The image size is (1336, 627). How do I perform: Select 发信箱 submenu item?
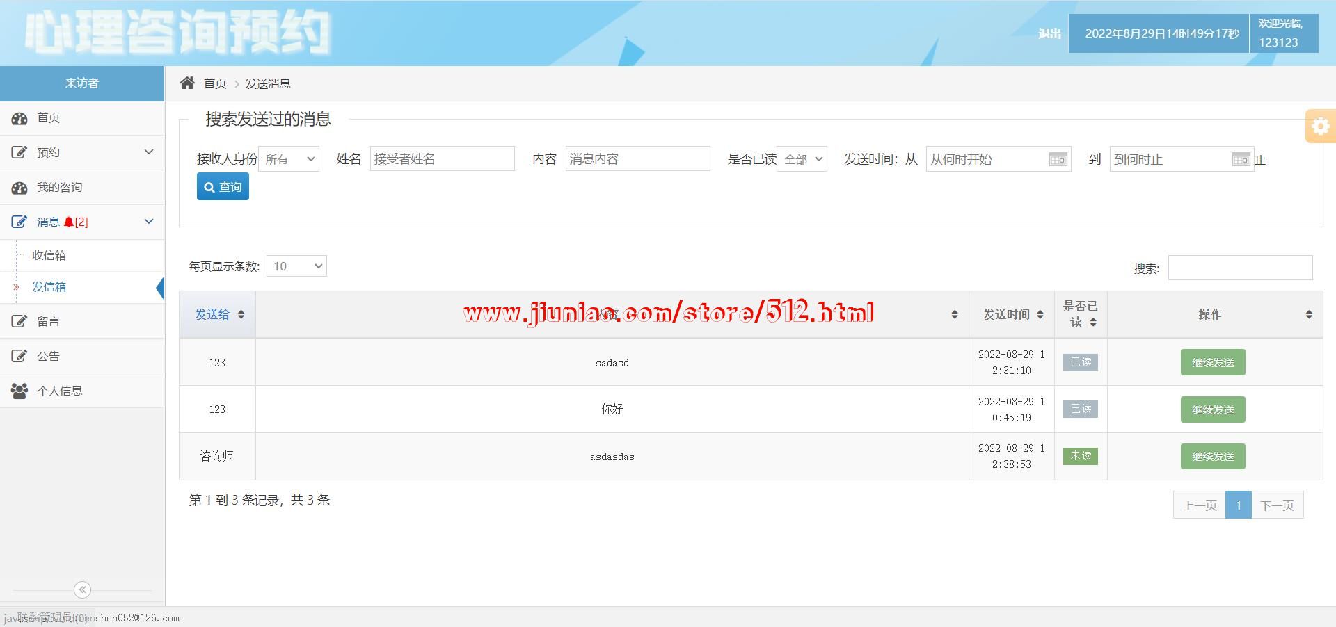point(82,287)
